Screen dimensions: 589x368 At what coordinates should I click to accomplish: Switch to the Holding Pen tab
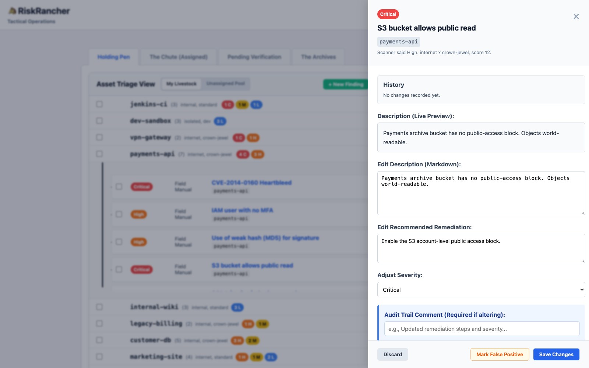tap(113, 57)
